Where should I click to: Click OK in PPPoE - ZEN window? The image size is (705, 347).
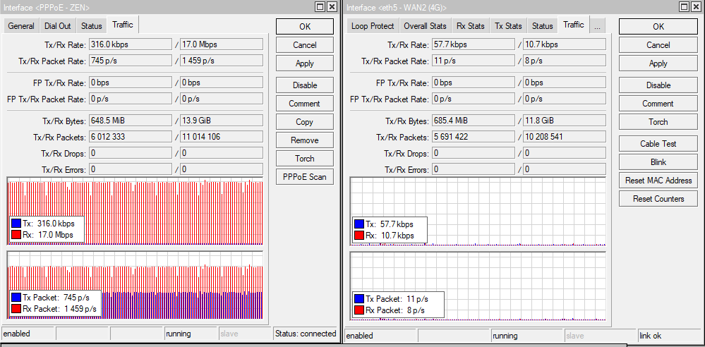pyautogui.click(x=305, y=27)
